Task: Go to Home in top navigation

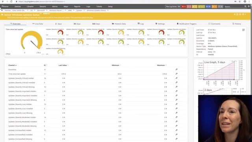Action: 5,7
